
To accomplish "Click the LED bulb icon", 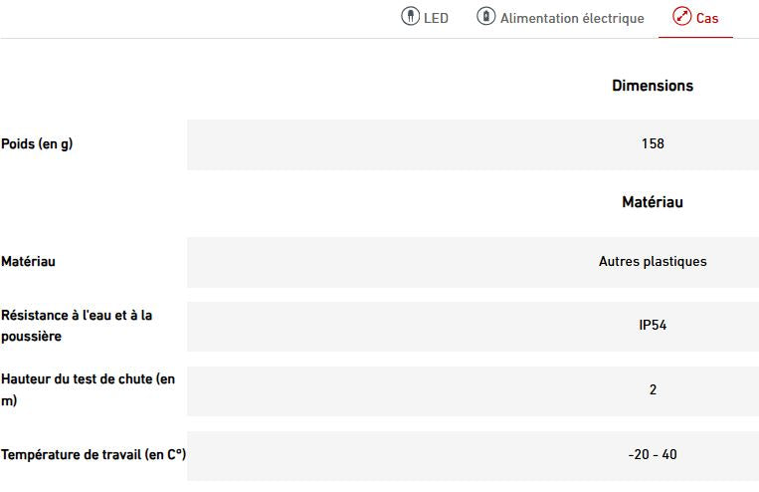I will click(x=410, y=17).
